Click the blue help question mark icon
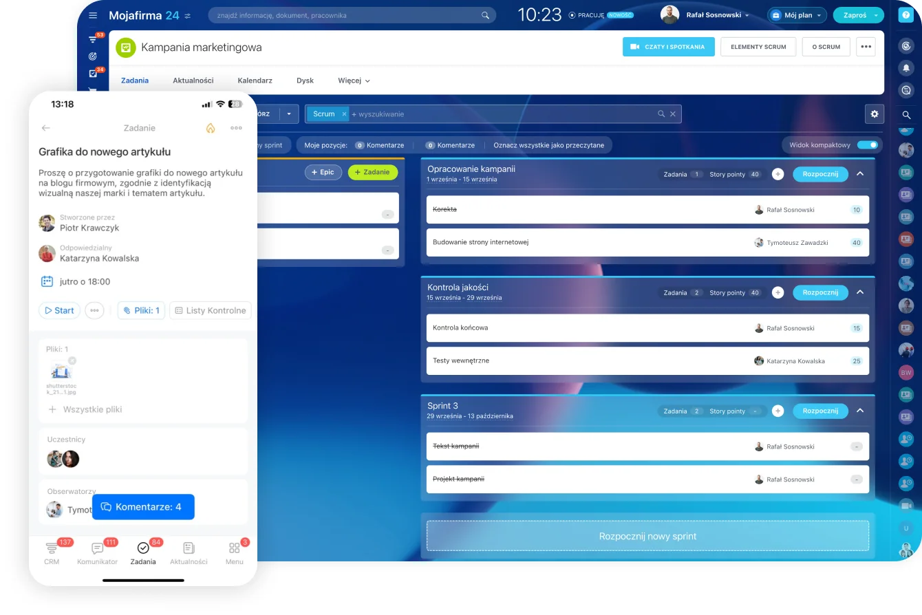The width and height of the screenshot is (922, 615). pyautogui.click(x=906, y=15)
